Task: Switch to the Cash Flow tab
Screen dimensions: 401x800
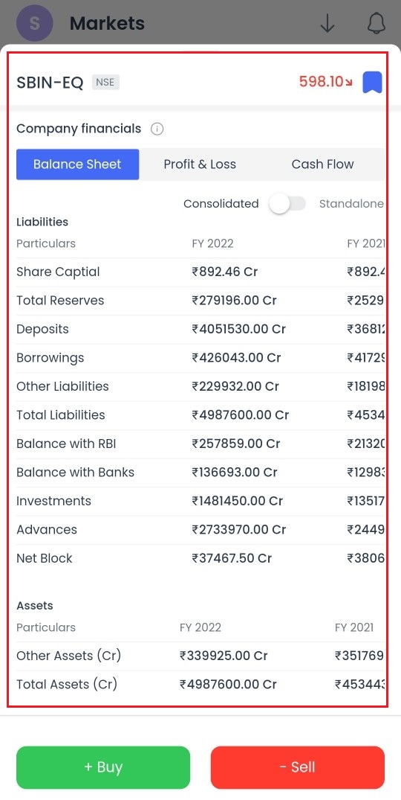Action: coord(322,164)
